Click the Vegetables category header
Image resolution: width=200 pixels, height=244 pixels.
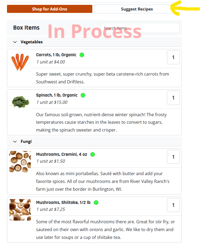pyautogui.click(x=94, y=42)
